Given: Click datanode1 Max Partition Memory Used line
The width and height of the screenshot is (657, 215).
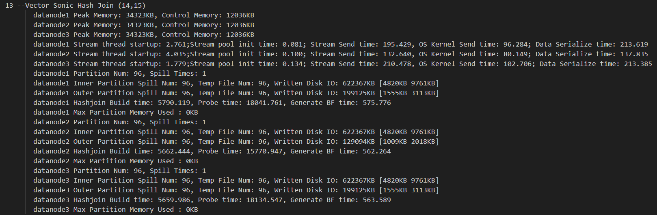Looking at the screenshot, I should pos(116,113).
